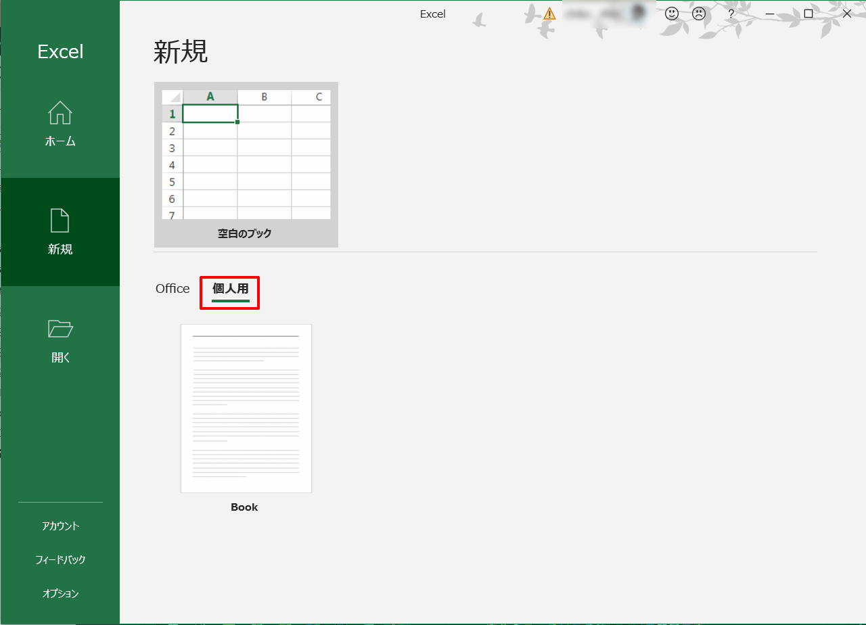Send negative feedback with the frown face
Viewport: 866px width, 625px height.
[x=698, y=14]
